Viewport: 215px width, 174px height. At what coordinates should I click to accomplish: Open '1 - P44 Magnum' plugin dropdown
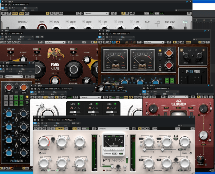[x=162, y=88]
